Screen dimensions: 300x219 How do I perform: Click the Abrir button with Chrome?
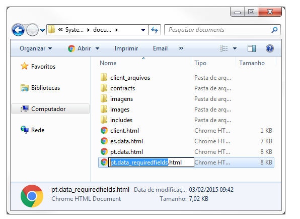tap(80, 48)
